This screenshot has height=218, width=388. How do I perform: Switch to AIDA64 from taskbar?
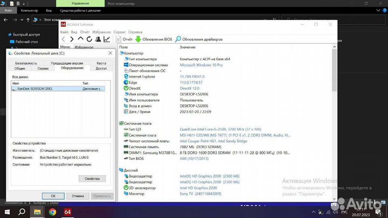67,212
